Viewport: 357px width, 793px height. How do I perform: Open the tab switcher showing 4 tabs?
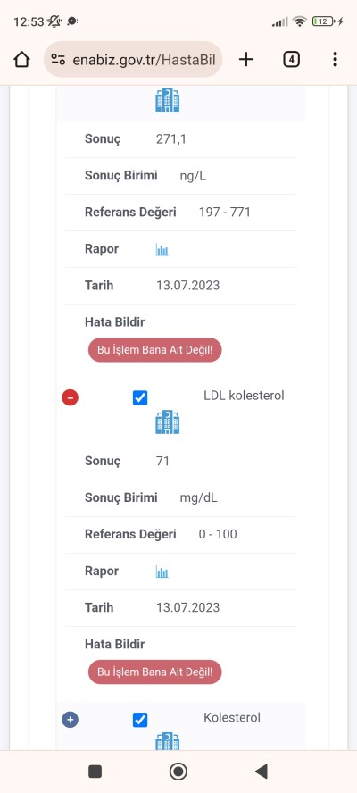(x=291, y=60)
